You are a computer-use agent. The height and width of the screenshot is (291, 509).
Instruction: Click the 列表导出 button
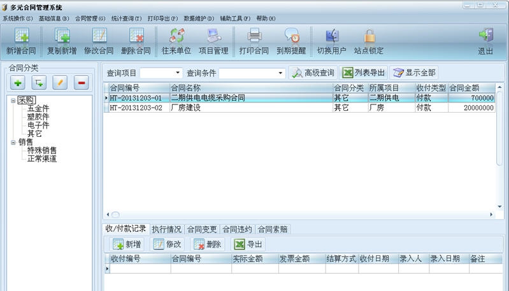[x=364, y=73]
